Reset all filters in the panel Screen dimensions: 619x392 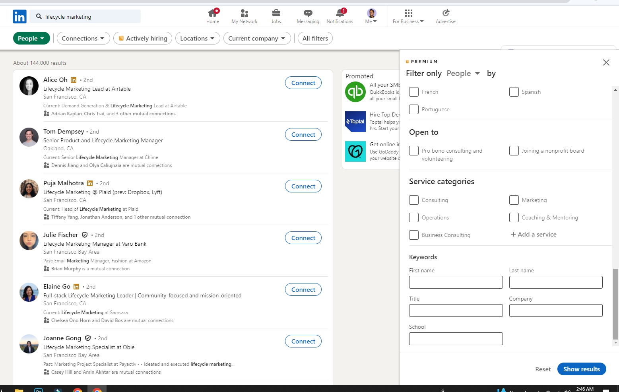[543, 369]
